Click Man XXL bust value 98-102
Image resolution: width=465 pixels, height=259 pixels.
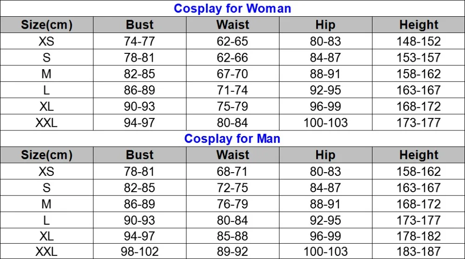139,252
